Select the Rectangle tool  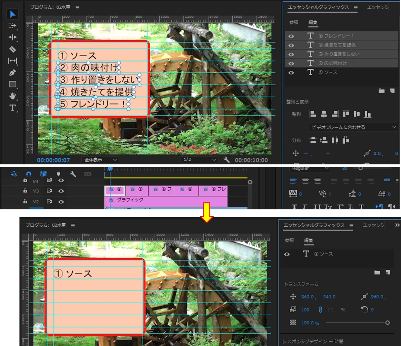click(x=13, y=84)
